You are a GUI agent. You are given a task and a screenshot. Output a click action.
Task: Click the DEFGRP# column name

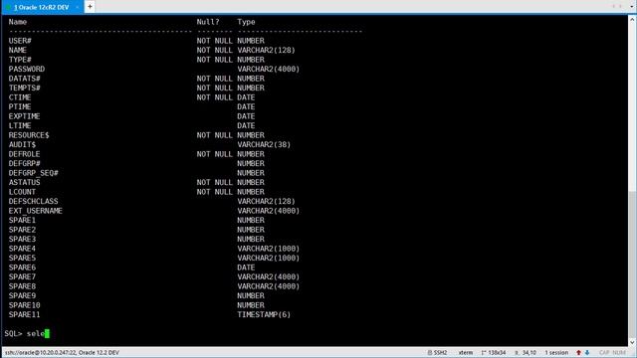click(24, 163)
